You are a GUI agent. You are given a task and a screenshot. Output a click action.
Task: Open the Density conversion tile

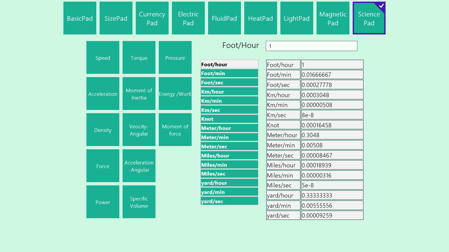pos(103,130)
